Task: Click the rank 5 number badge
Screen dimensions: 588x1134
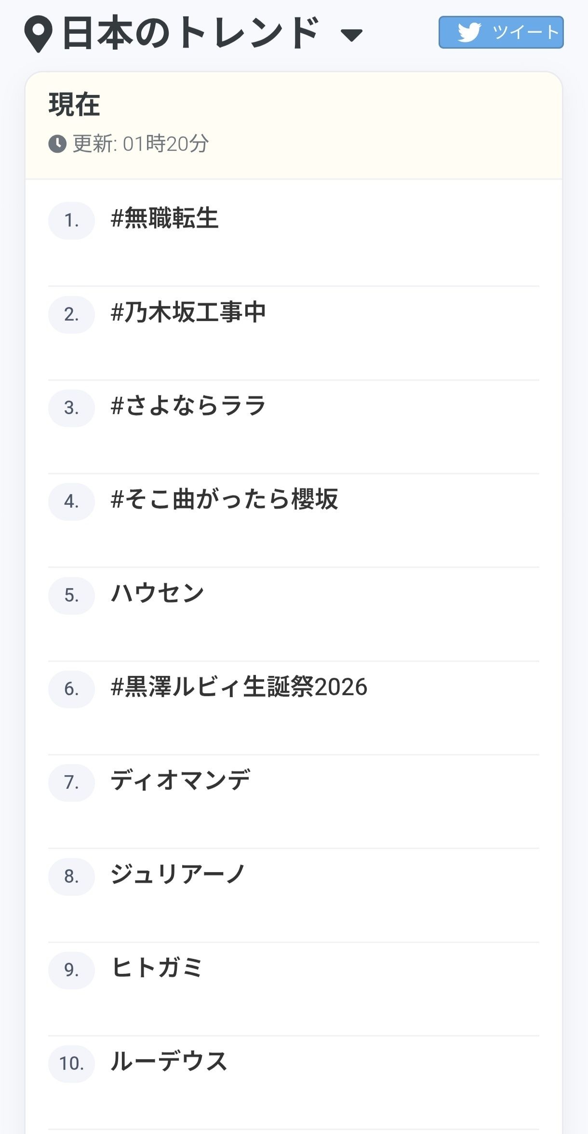Action: click(71, 595)
